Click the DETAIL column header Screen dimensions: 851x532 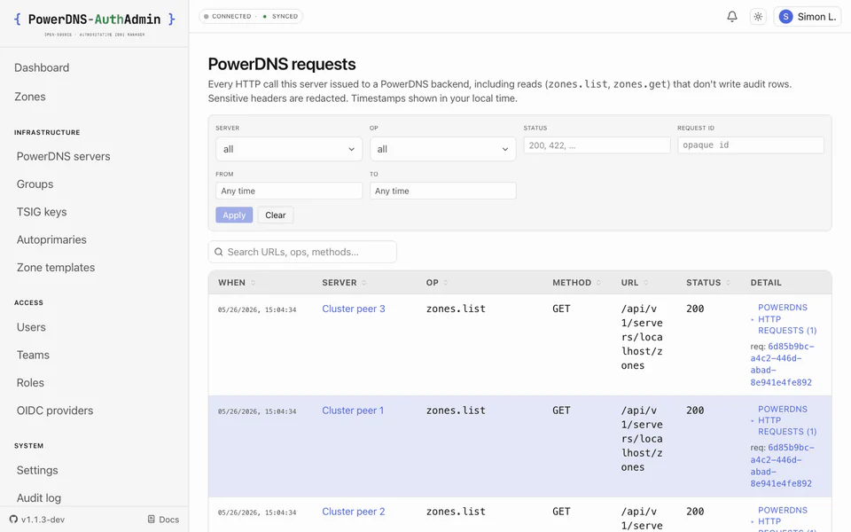(x=766, y=283)
